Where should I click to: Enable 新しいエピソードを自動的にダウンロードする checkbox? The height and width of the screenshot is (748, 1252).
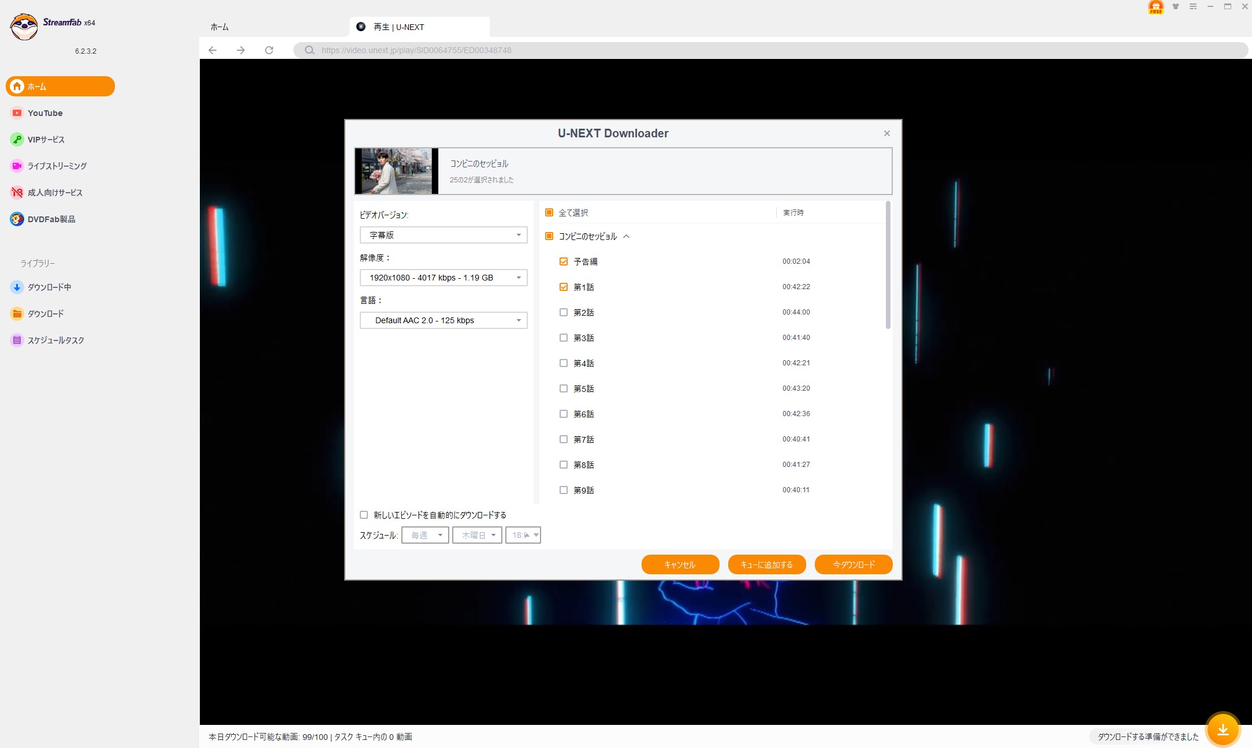(x=364, y=515)
